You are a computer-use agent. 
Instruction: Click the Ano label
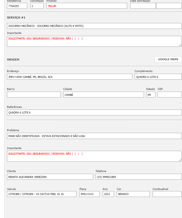[x=105, y=189]
